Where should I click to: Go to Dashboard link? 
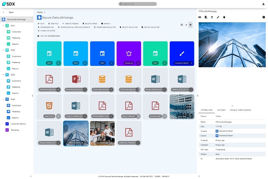49,36
